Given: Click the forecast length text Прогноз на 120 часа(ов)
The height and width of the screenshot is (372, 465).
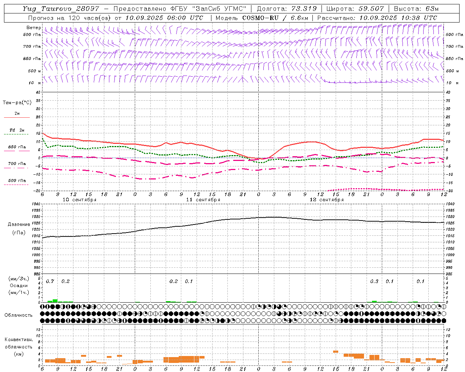Looking at the screenshot, I should (70, 18).
